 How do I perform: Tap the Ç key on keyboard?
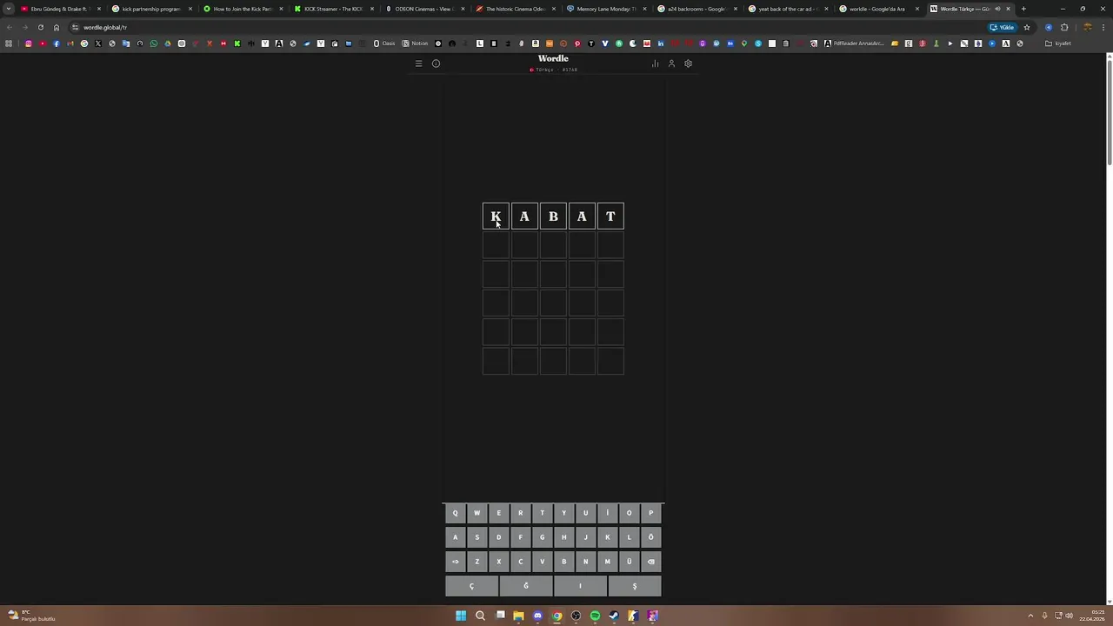tap(471, 586)
